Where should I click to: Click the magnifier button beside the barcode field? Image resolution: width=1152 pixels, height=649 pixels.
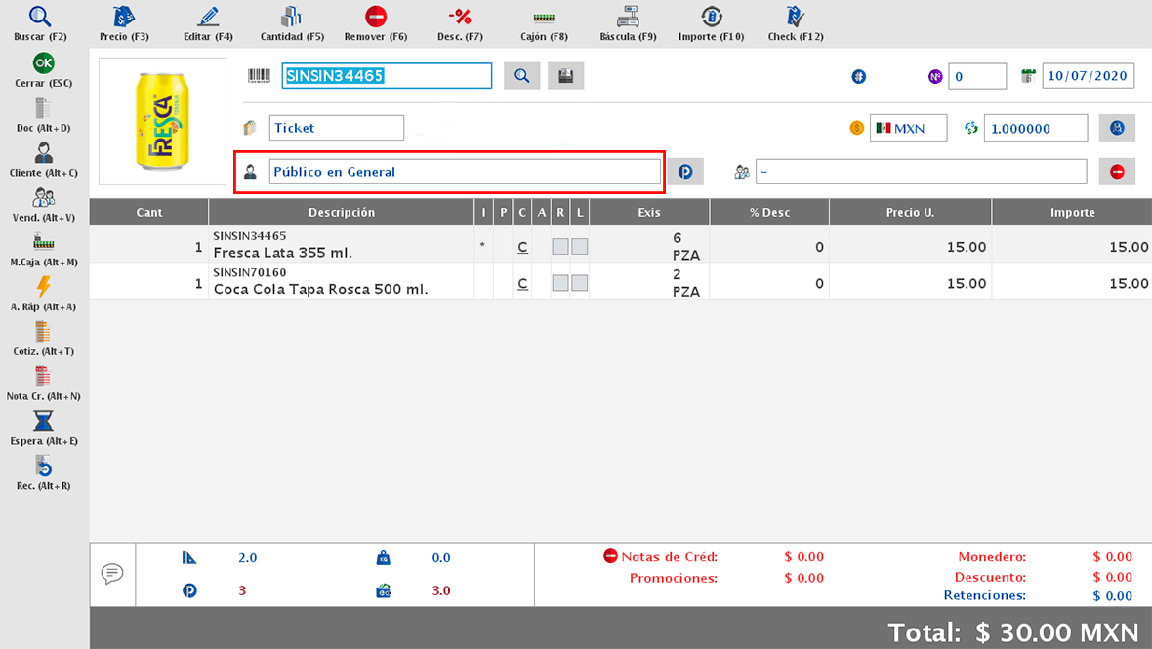click(521, 76)
